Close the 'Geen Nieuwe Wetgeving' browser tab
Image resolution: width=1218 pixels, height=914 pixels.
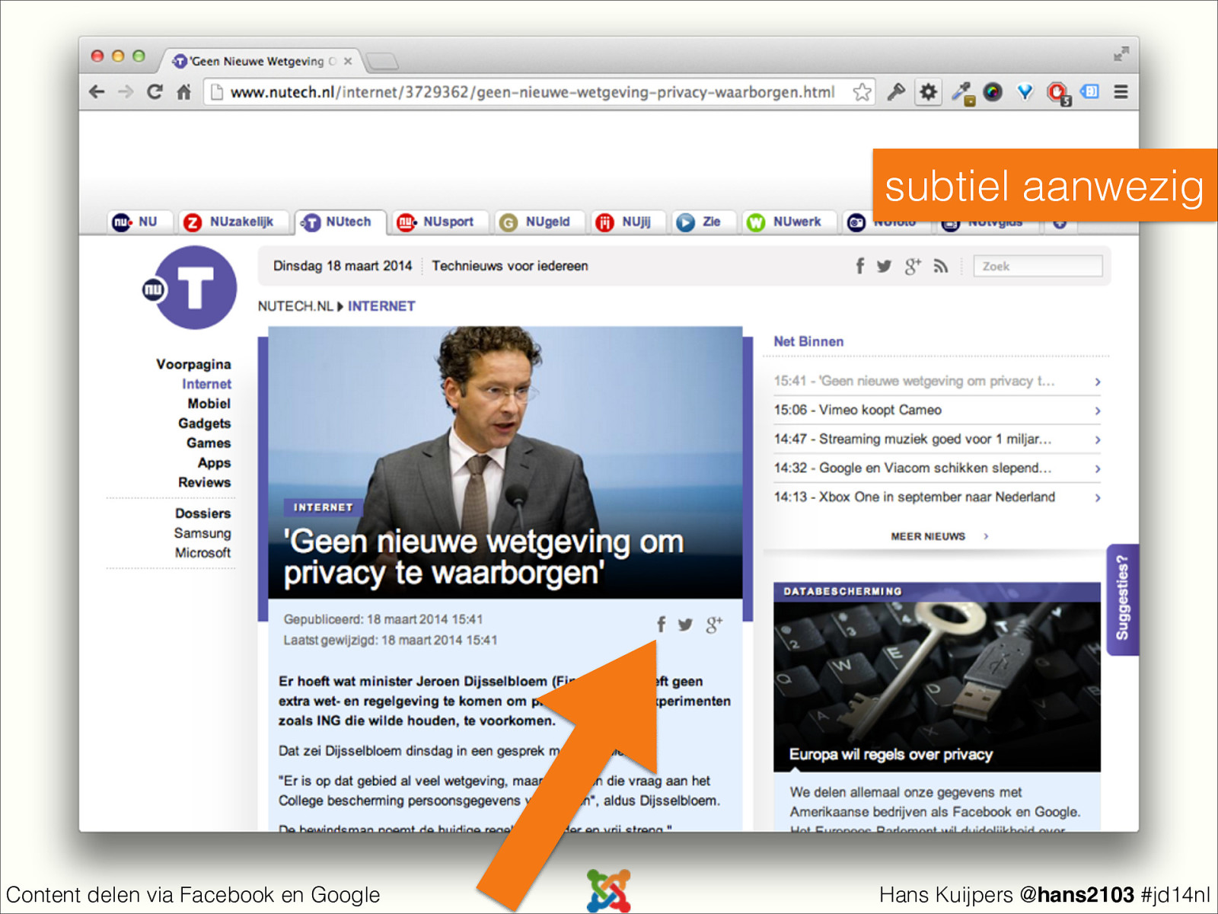(348, 61)
